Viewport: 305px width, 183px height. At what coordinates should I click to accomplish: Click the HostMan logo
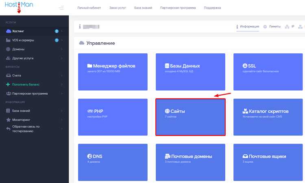click(19, 7)
